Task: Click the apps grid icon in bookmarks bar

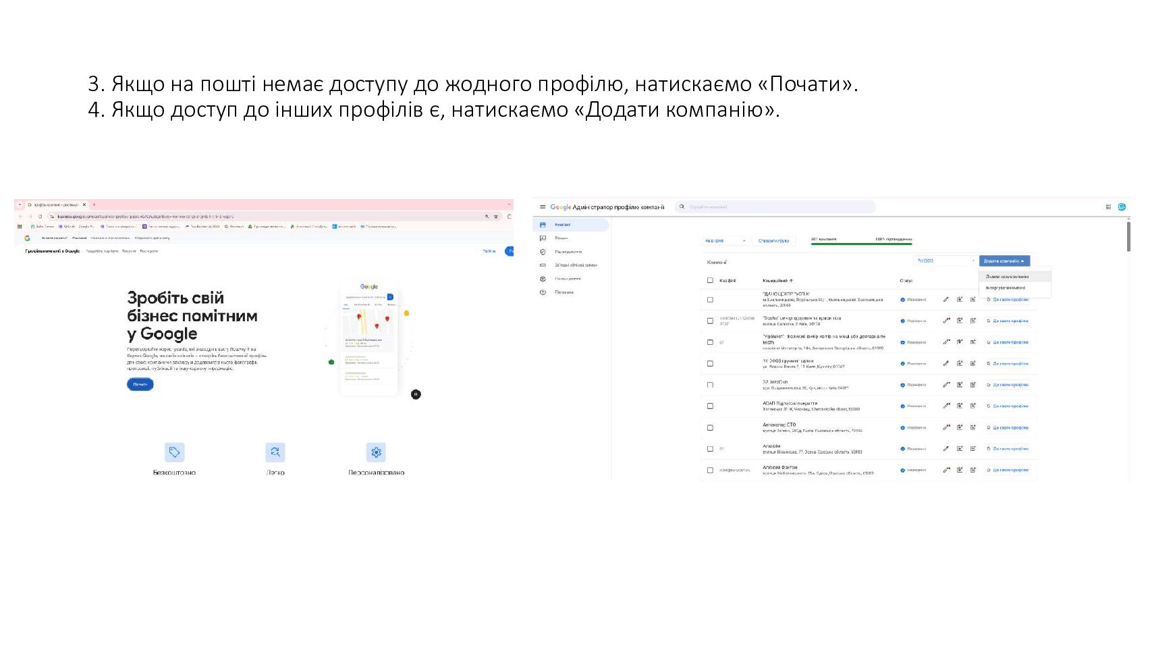Action: tap(20, 227)
